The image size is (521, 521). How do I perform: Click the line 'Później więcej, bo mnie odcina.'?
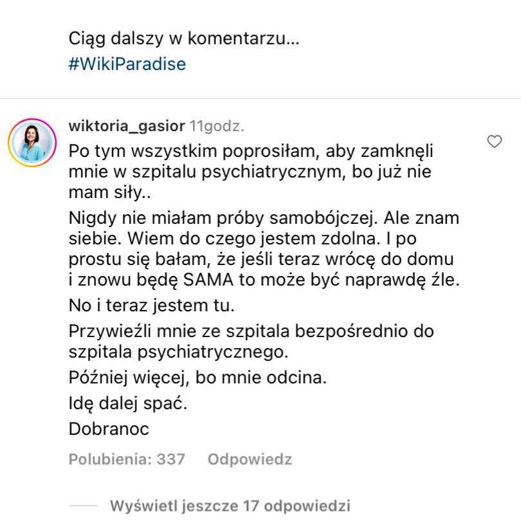[198, 378]
